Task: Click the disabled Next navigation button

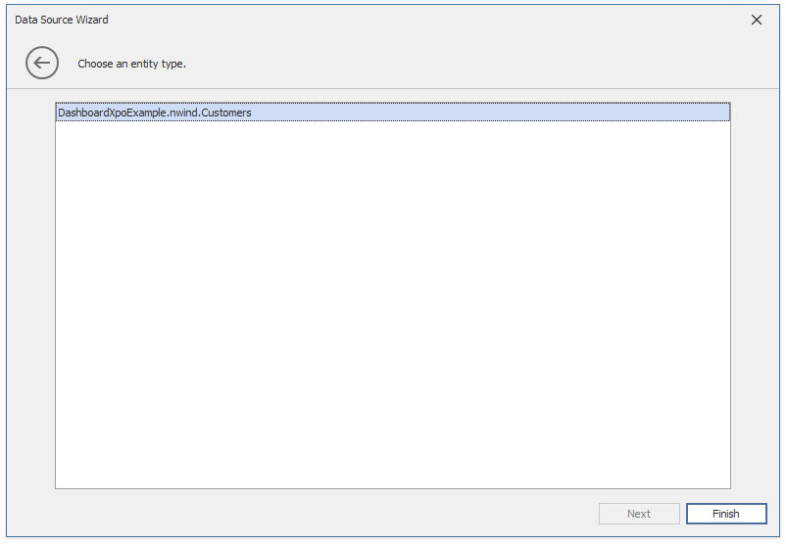Action: (x=639, y=514)
